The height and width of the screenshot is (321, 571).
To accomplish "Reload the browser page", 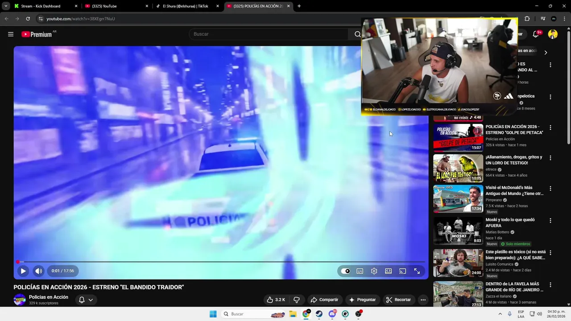I will (28, 19).
